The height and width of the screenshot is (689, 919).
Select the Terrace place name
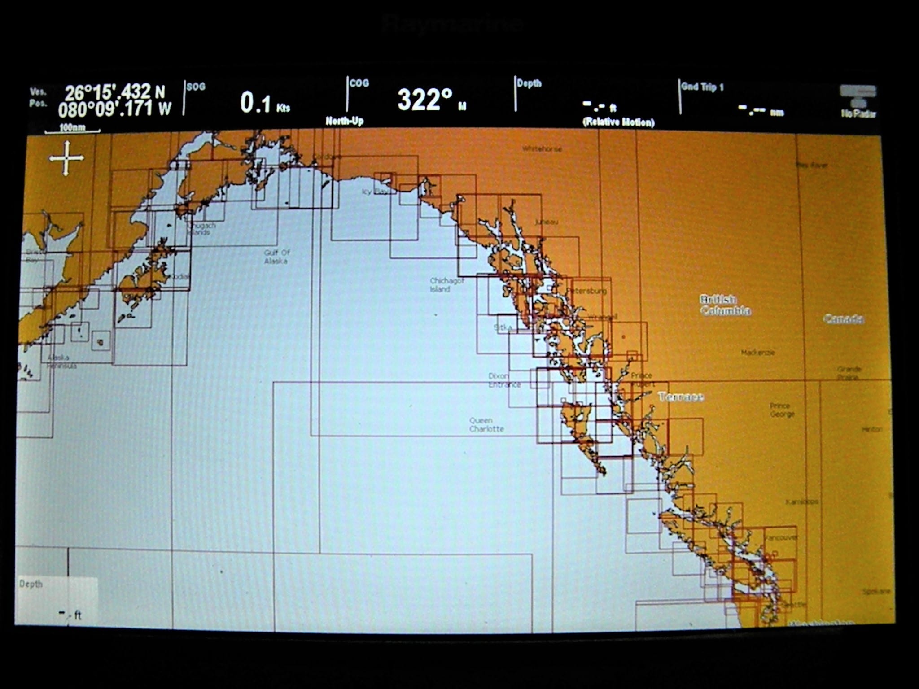680,397
